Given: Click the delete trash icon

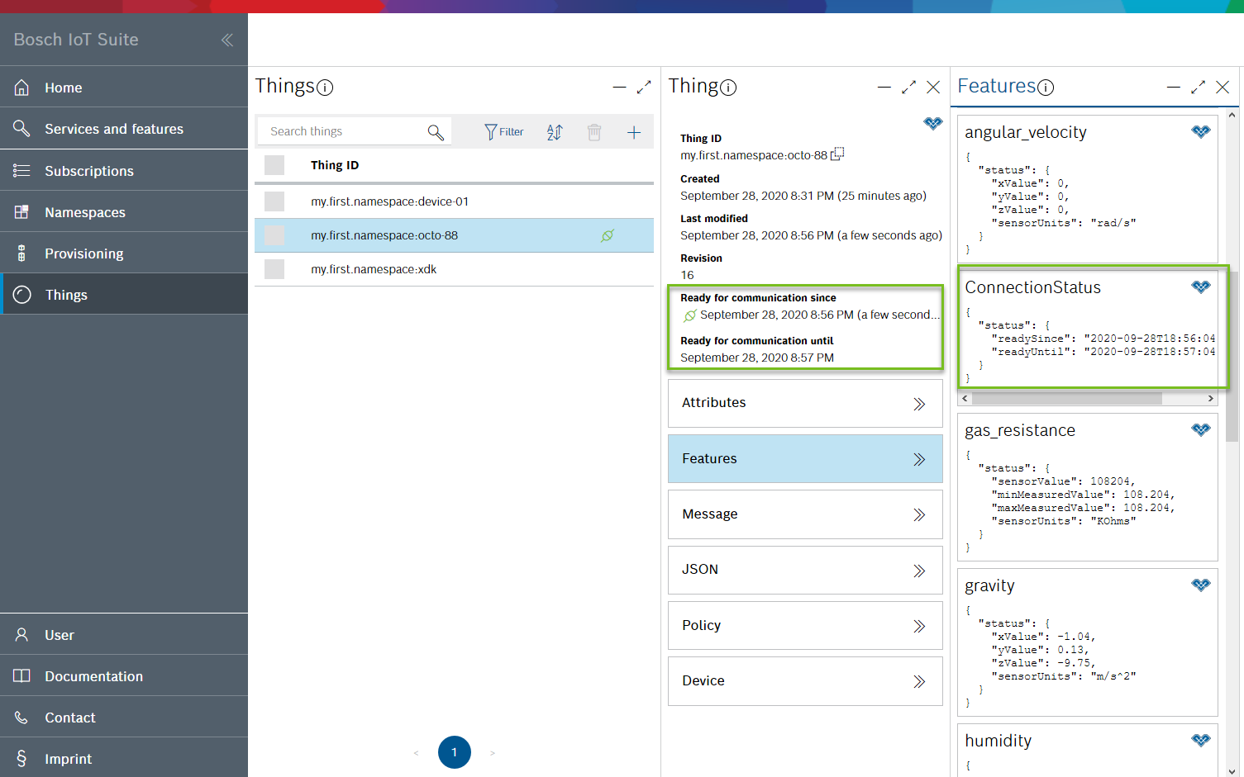Looking at the screenshot, I should click(x=594, y=132).
